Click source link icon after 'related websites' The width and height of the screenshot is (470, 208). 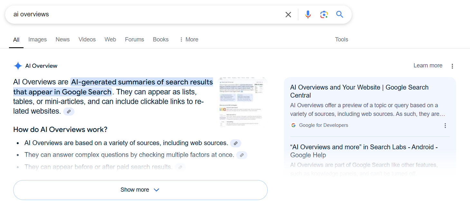(x=69, y=111)
